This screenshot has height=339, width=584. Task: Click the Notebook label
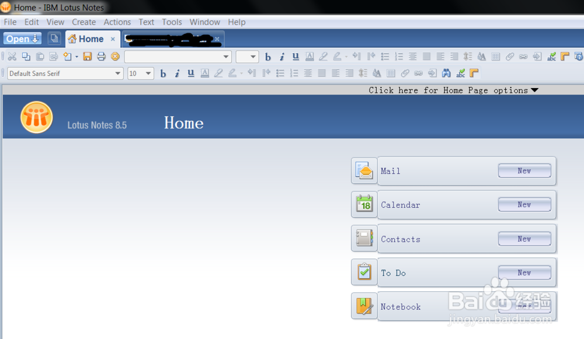[x=401, y=307]
